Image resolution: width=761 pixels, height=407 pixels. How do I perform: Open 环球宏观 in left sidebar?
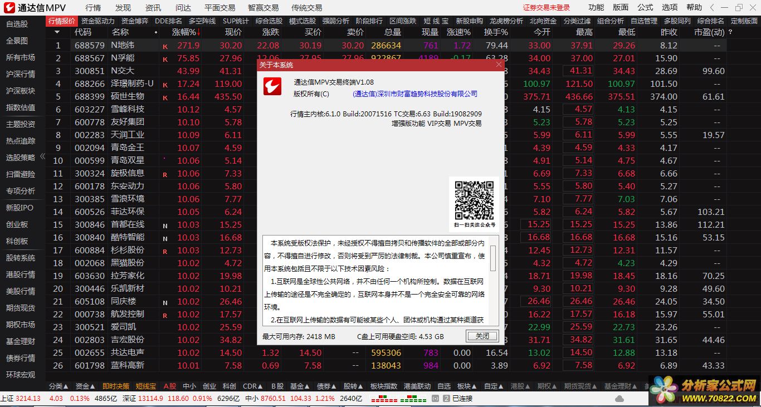[x=21, y=375]
